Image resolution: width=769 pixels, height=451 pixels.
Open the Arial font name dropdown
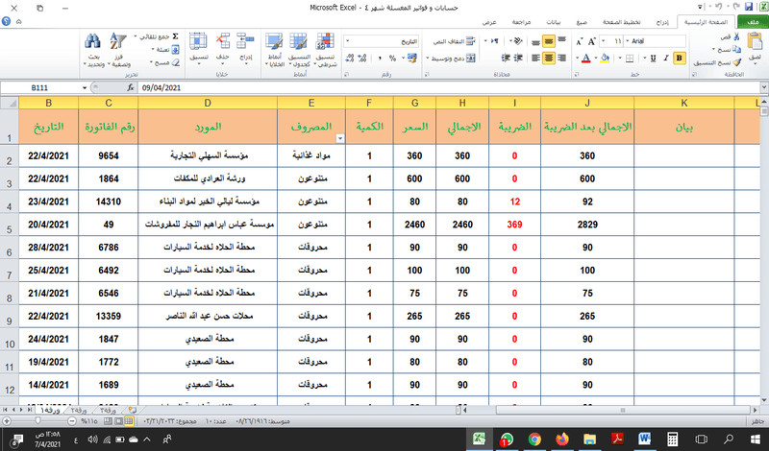click(628, 41)
